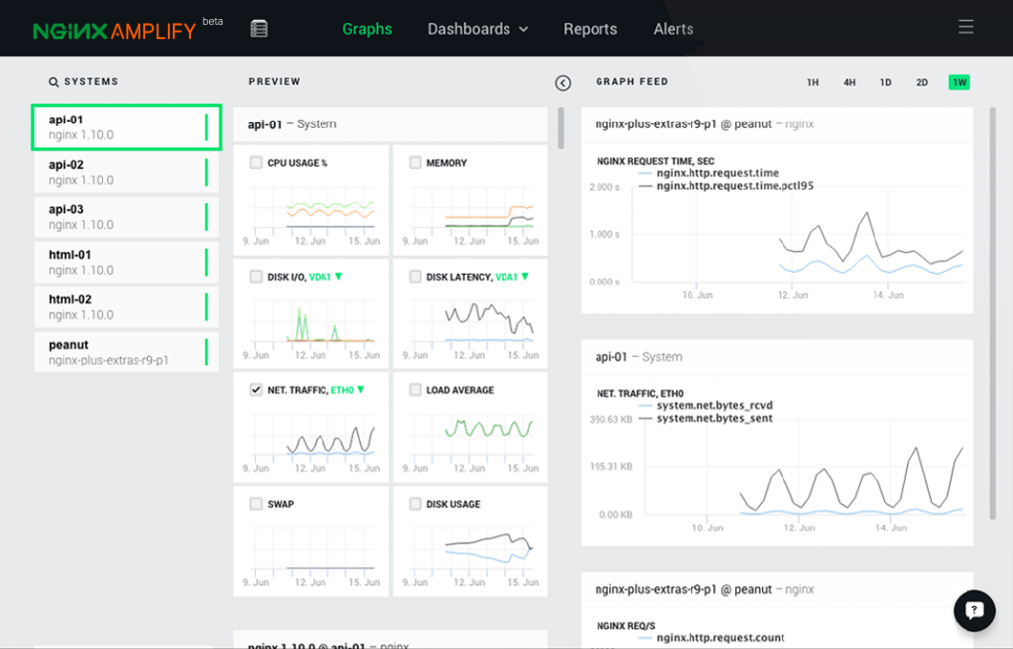Open the VDA1 device dropdown for Disk I/O
This screenshot has width=1013, height=649.
pyautogui.click(x=325, y=277)
